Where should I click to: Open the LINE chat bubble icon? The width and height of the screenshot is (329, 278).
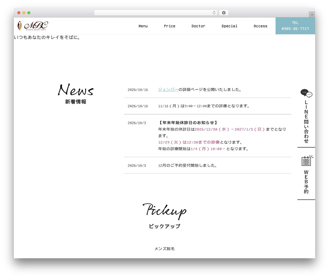306,93
